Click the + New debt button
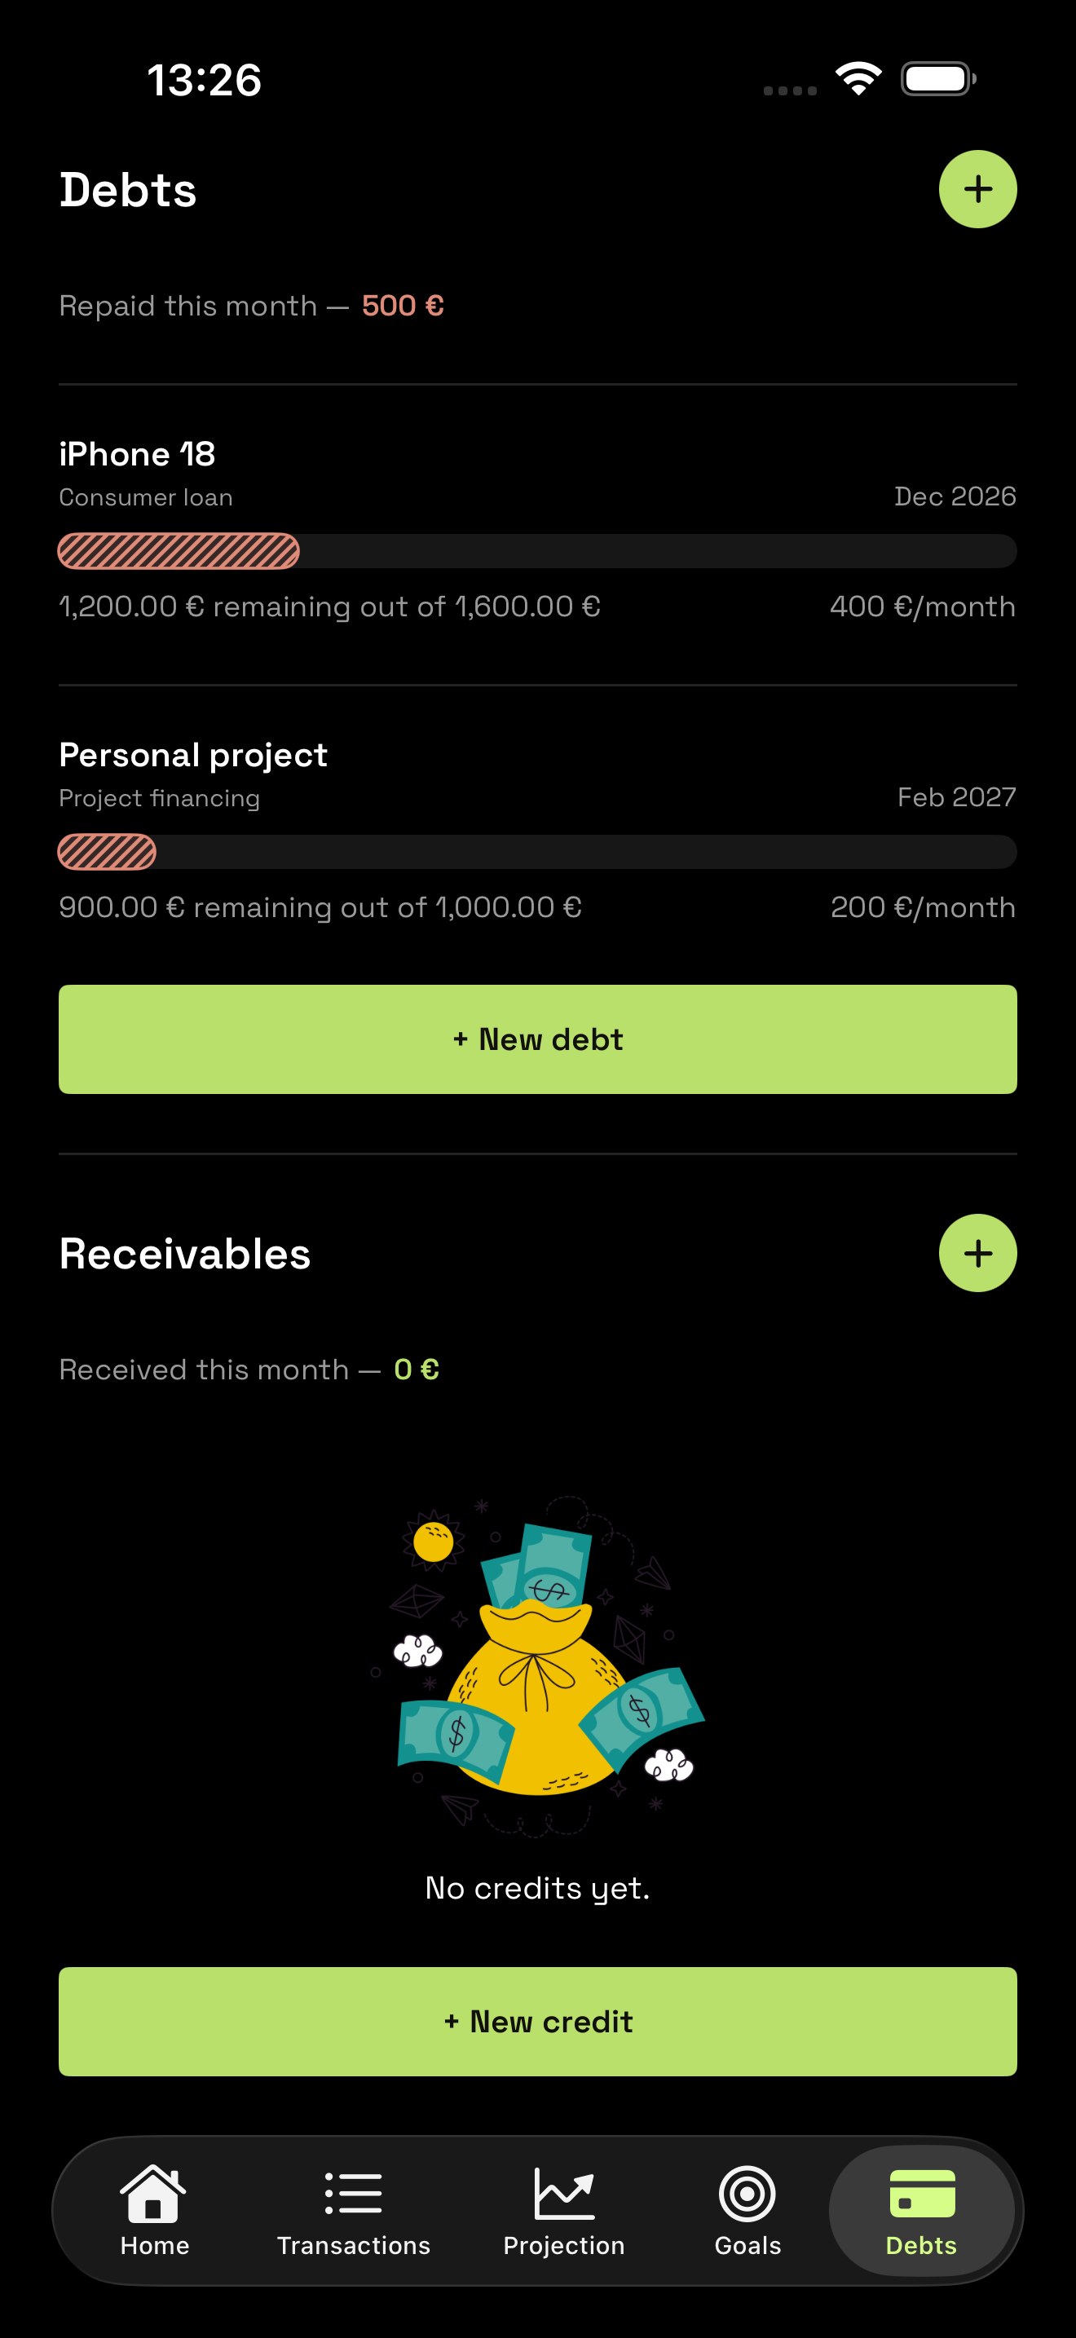Screen dimensions: 1076x2338 tap(538, 1039)
